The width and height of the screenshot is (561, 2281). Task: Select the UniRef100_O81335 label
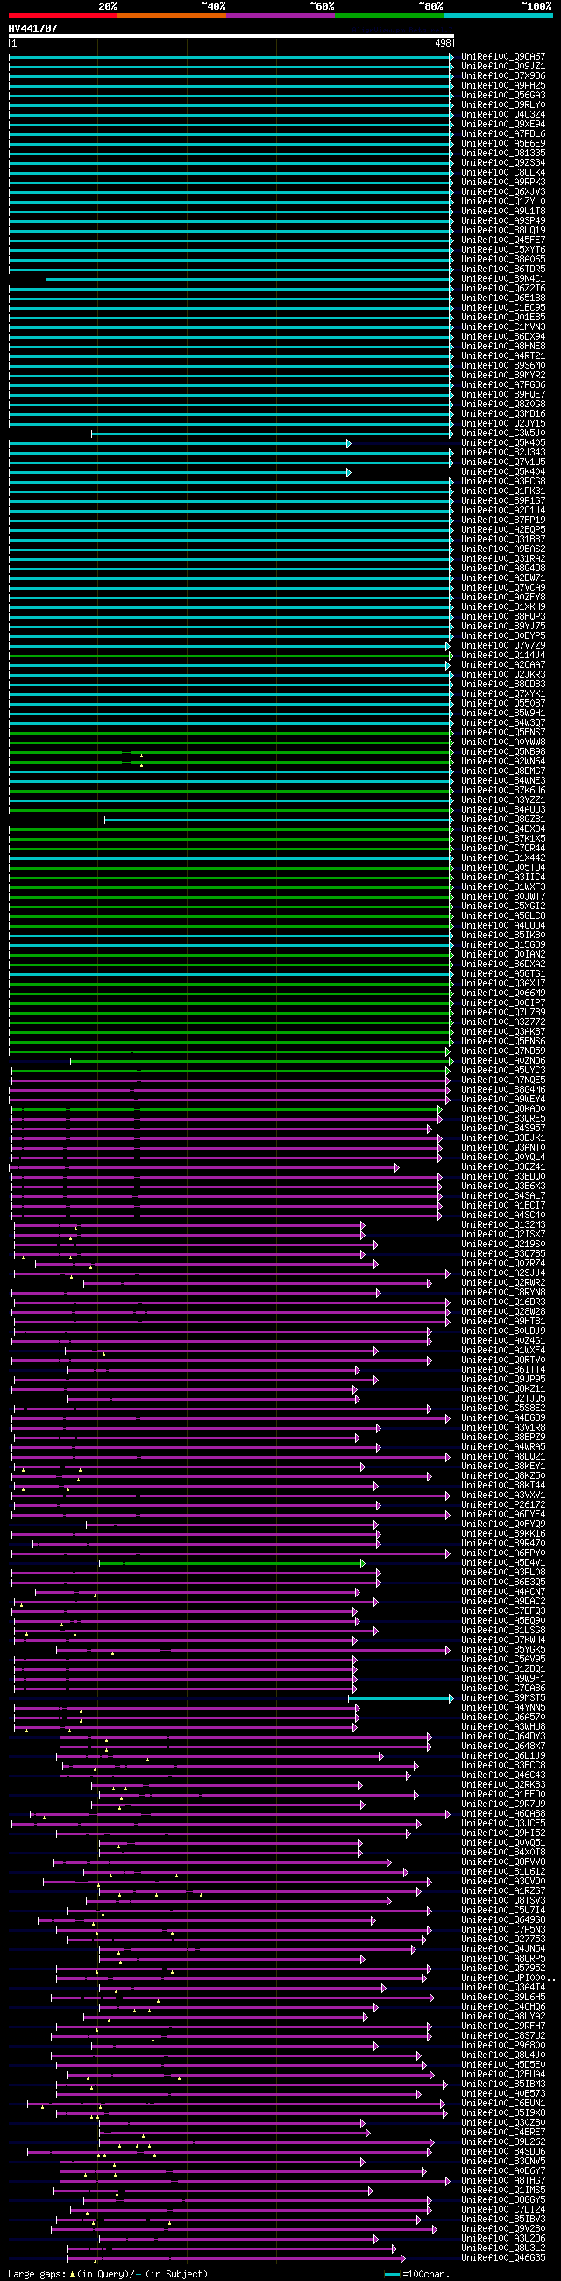pyautogui.click(x=503, y=154)
